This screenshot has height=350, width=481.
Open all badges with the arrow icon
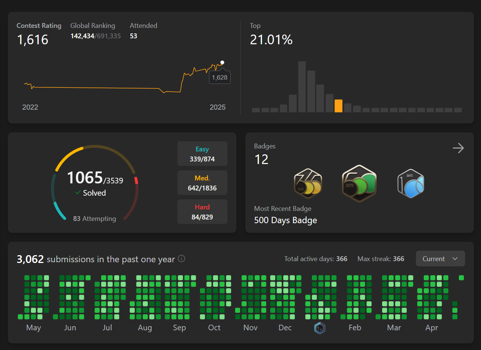[458, 148]
